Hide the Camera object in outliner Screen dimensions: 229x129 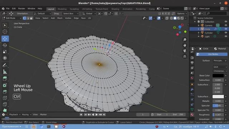pos(226,25)
